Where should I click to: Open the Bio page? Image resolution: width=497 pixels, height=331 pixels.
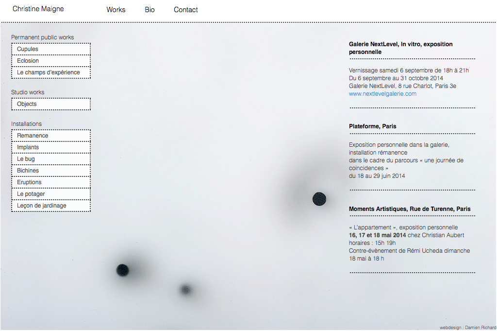pos(149,10)
